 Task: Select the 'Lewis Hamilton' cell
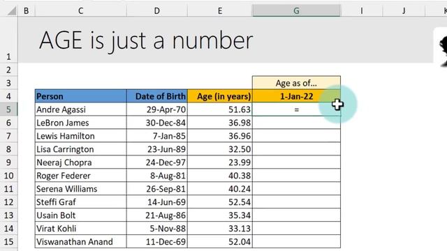[x=81, y=136]
